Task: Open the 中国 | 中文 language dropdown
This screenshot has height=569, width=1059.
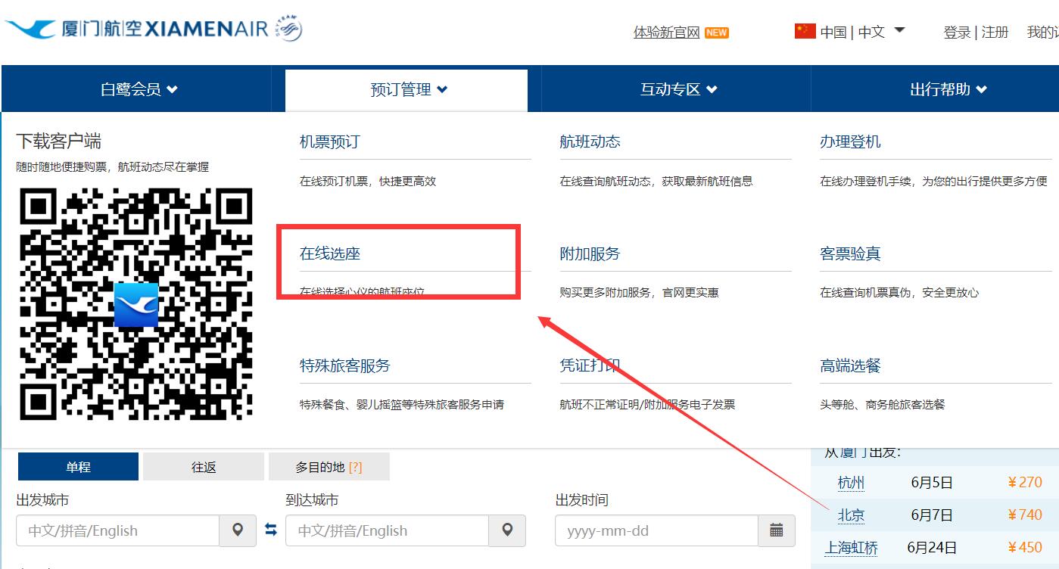Action: [862, 32]
